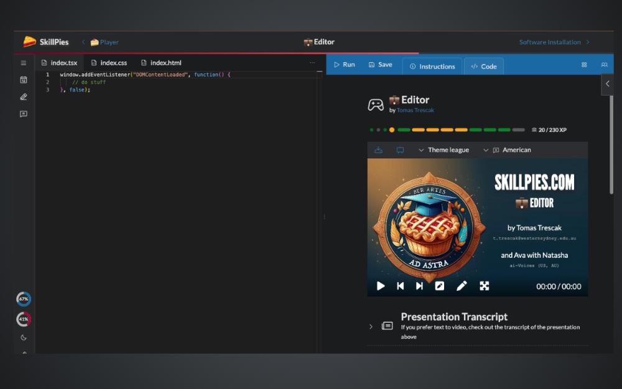The height and width of the screenshot is (389, 622).
Task: Click the grid layout icon in toolbar
Action: [584, 65]
